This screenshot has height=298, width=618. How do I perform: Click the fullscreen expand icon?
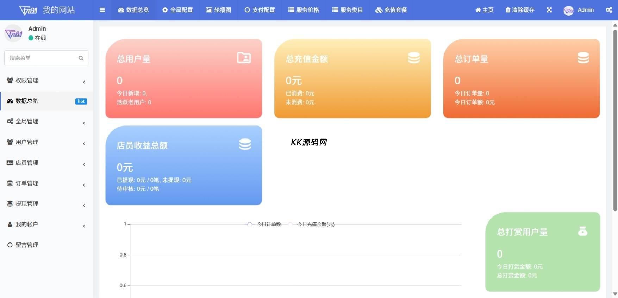coord(549,10)
